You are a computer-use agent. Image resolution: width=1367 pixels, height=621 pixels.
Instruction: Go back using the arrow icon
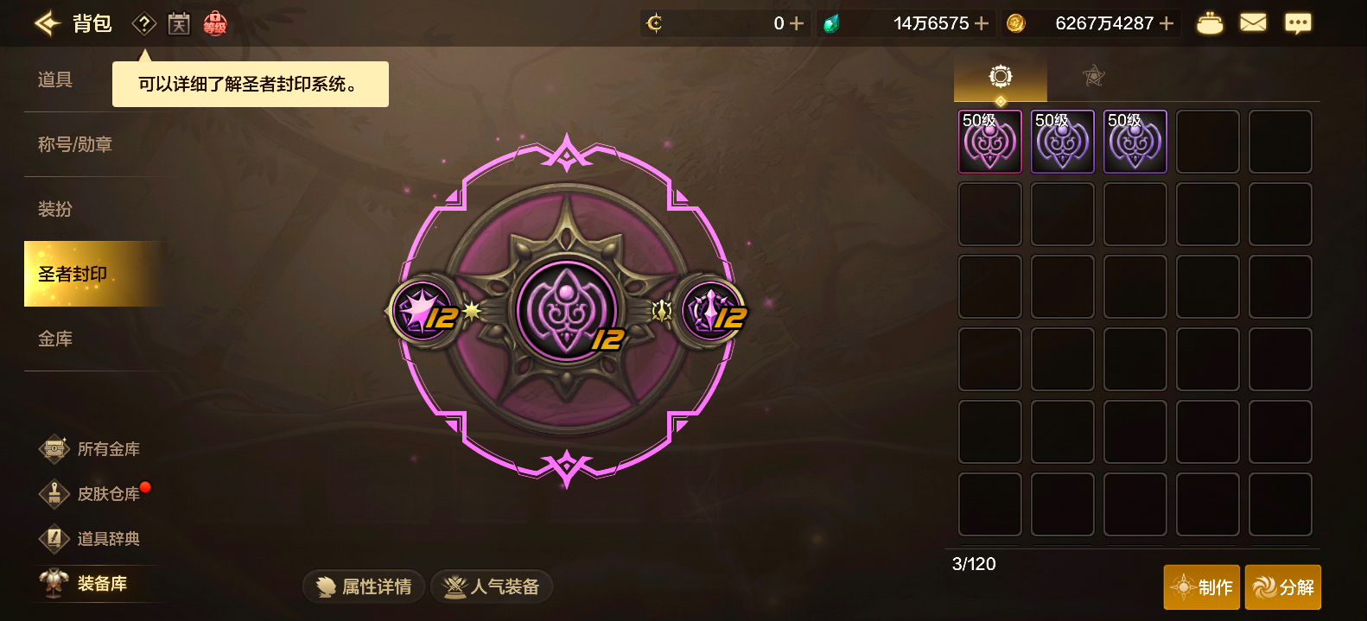coord(48,23)
